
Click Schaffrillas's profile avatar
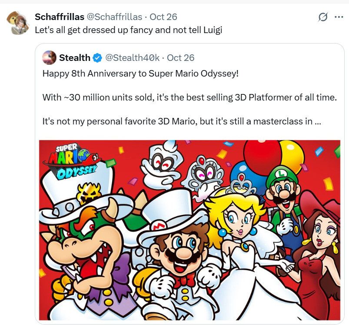point(17,23)
